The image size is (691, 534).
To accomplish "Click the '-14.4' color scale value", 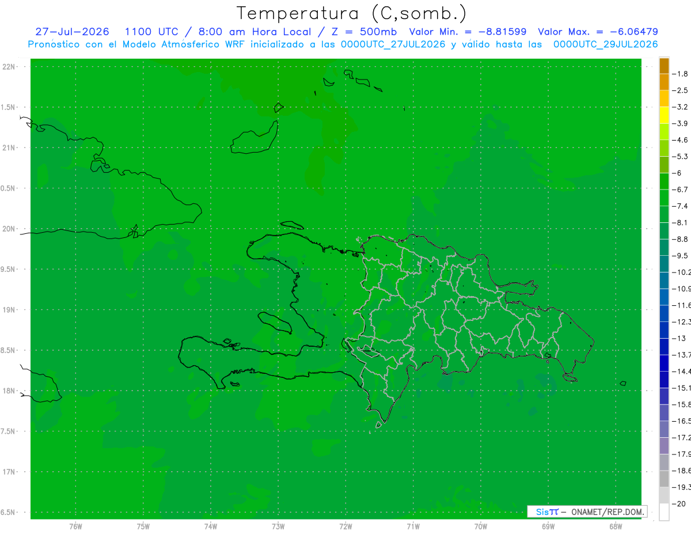I will (x=682, y=372).
